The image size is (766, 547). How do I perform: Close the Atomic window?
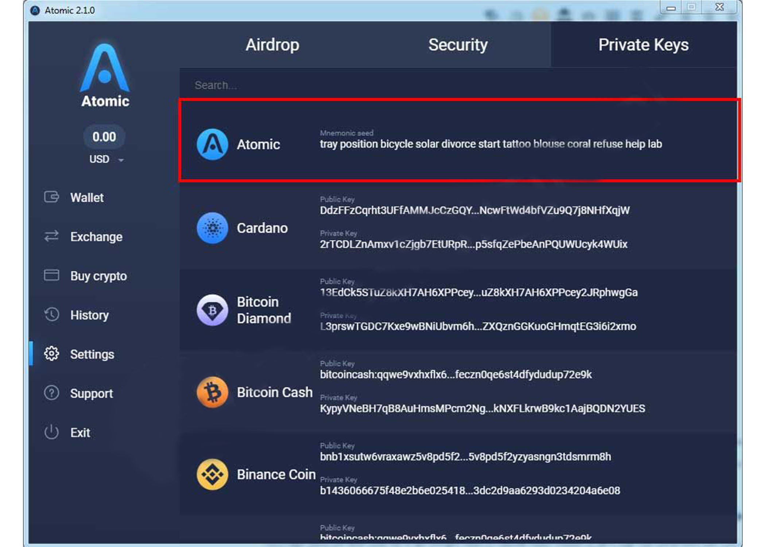click(x=719, y=7)
